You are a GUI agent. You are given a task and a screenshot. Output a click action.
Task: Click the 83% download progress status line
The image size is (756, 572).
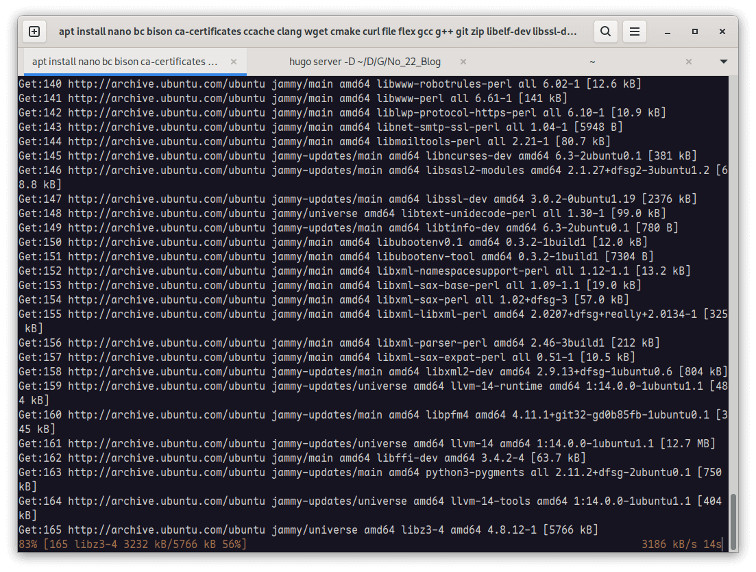click(132, 544)
